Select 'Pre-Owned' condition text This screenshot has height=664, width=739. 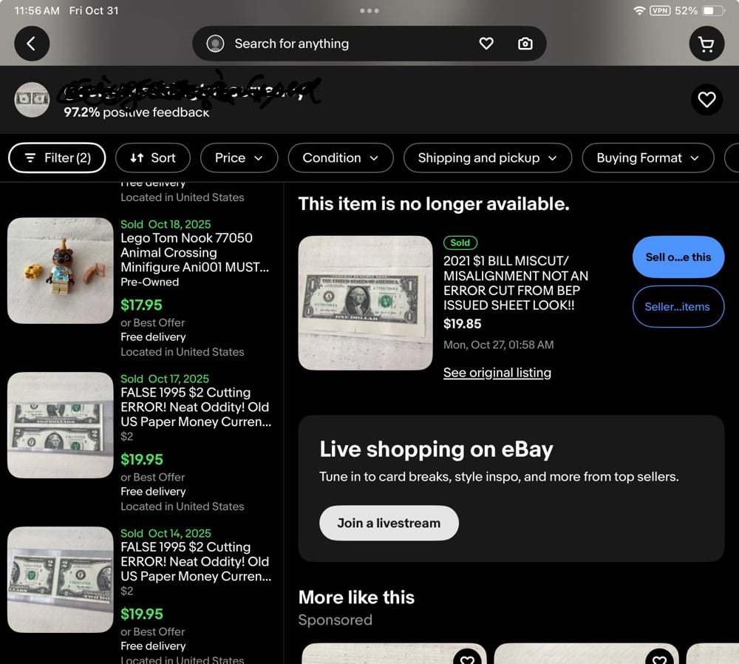click(149, 282)
